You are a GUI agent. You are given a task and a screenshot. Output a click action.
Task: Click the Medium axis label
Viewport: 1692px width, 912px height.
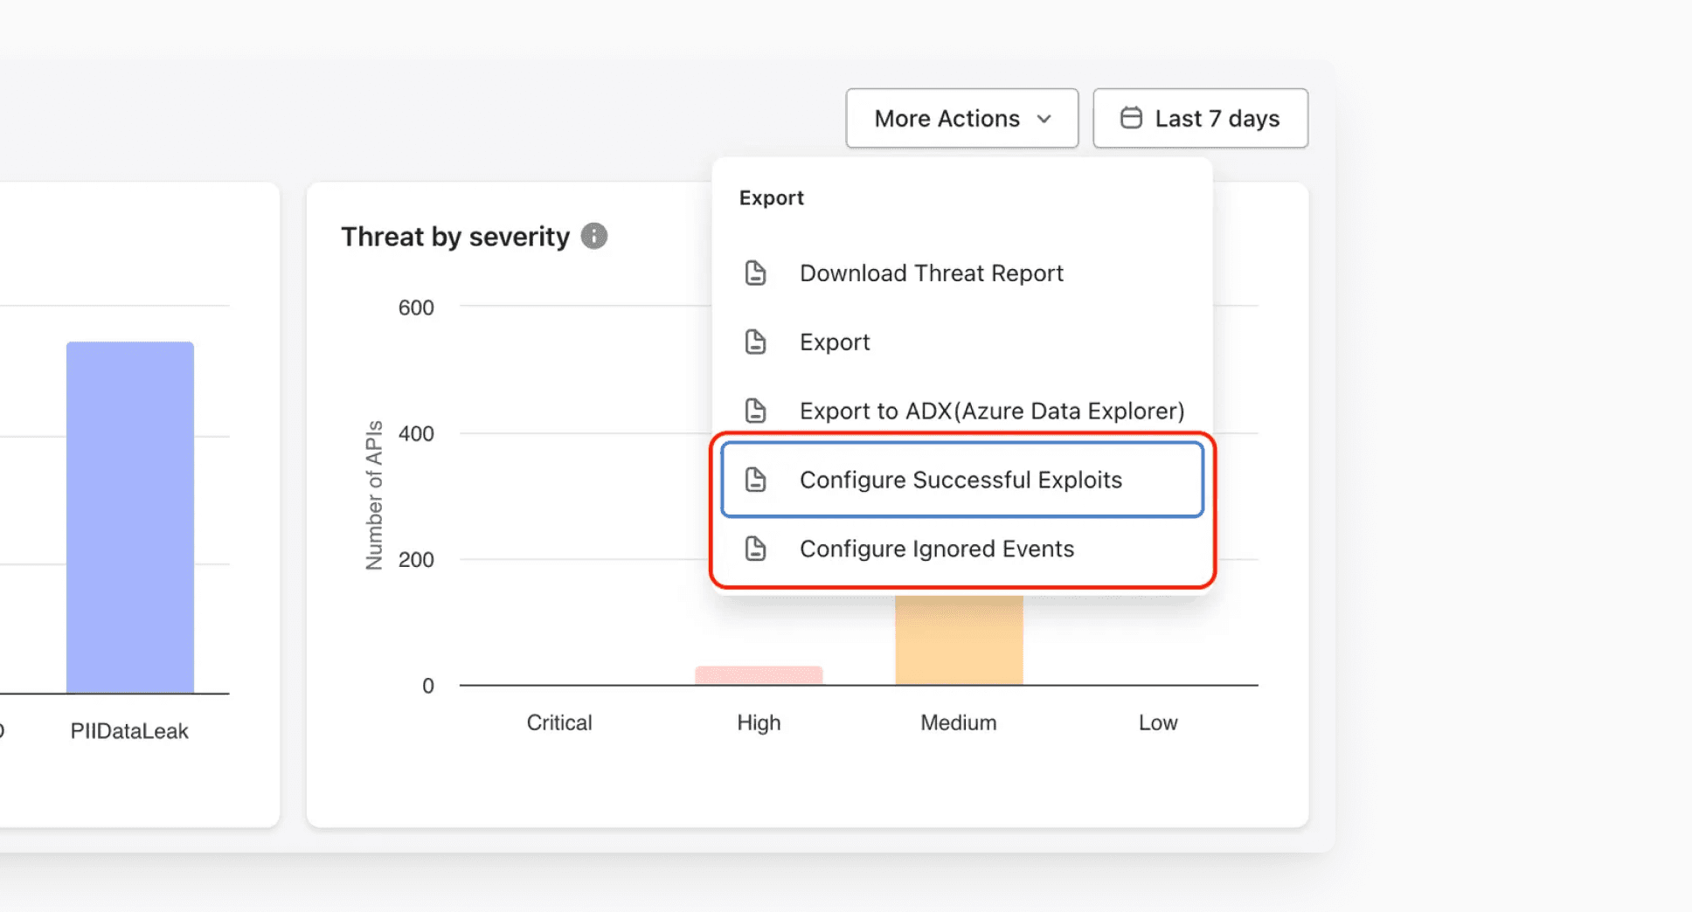(x=959, y=723)
